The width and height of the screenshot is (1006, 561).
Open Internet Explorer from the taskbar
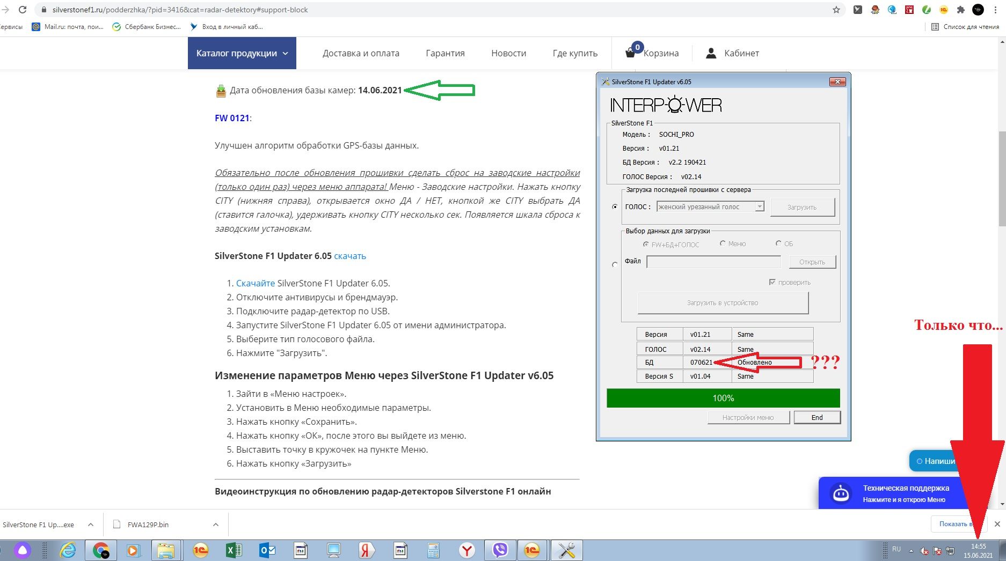pos(68,550)
